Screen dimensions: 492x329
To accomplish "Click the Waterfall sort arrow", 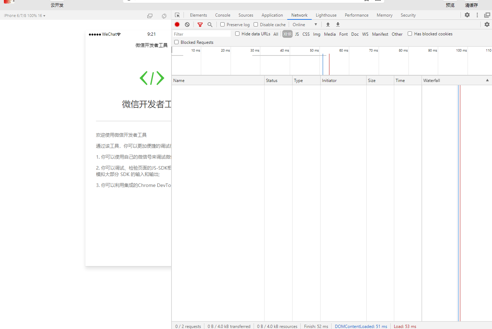I will click(487, 80).
